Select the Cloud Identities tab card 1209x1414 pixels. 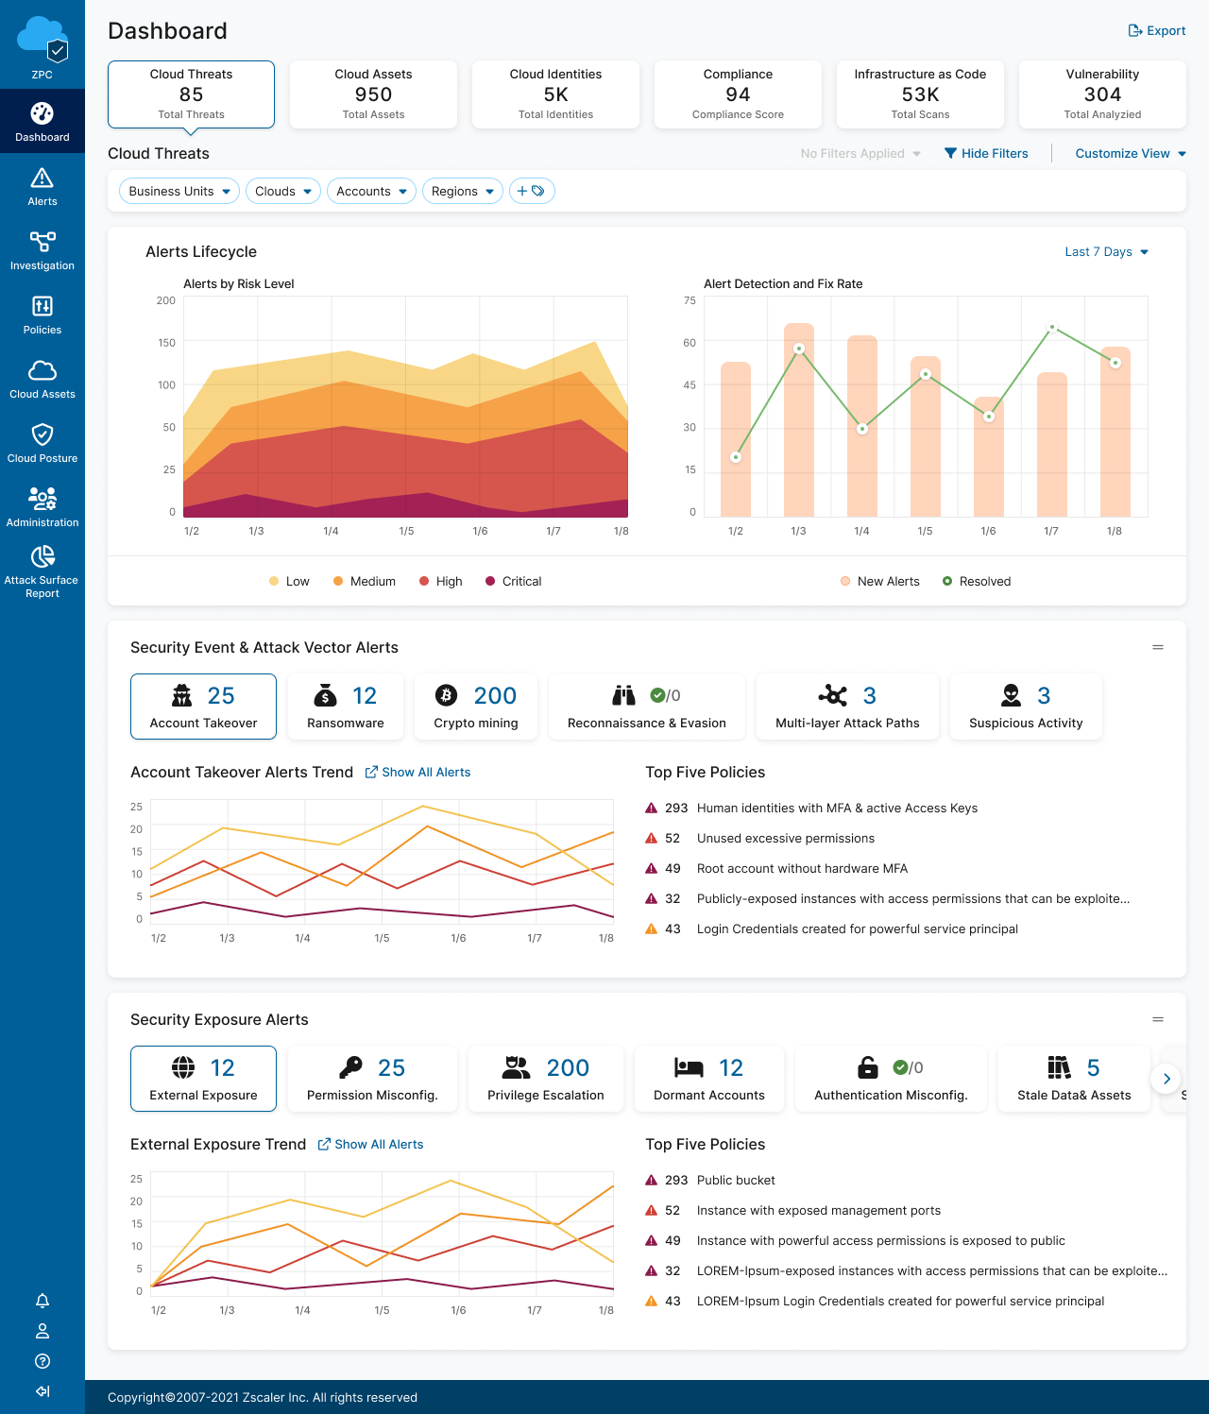pos(555,94)
